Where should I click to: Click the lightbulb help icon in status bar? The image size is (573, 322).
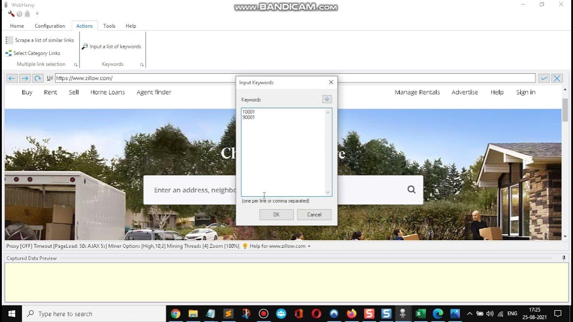pos(245,246)
